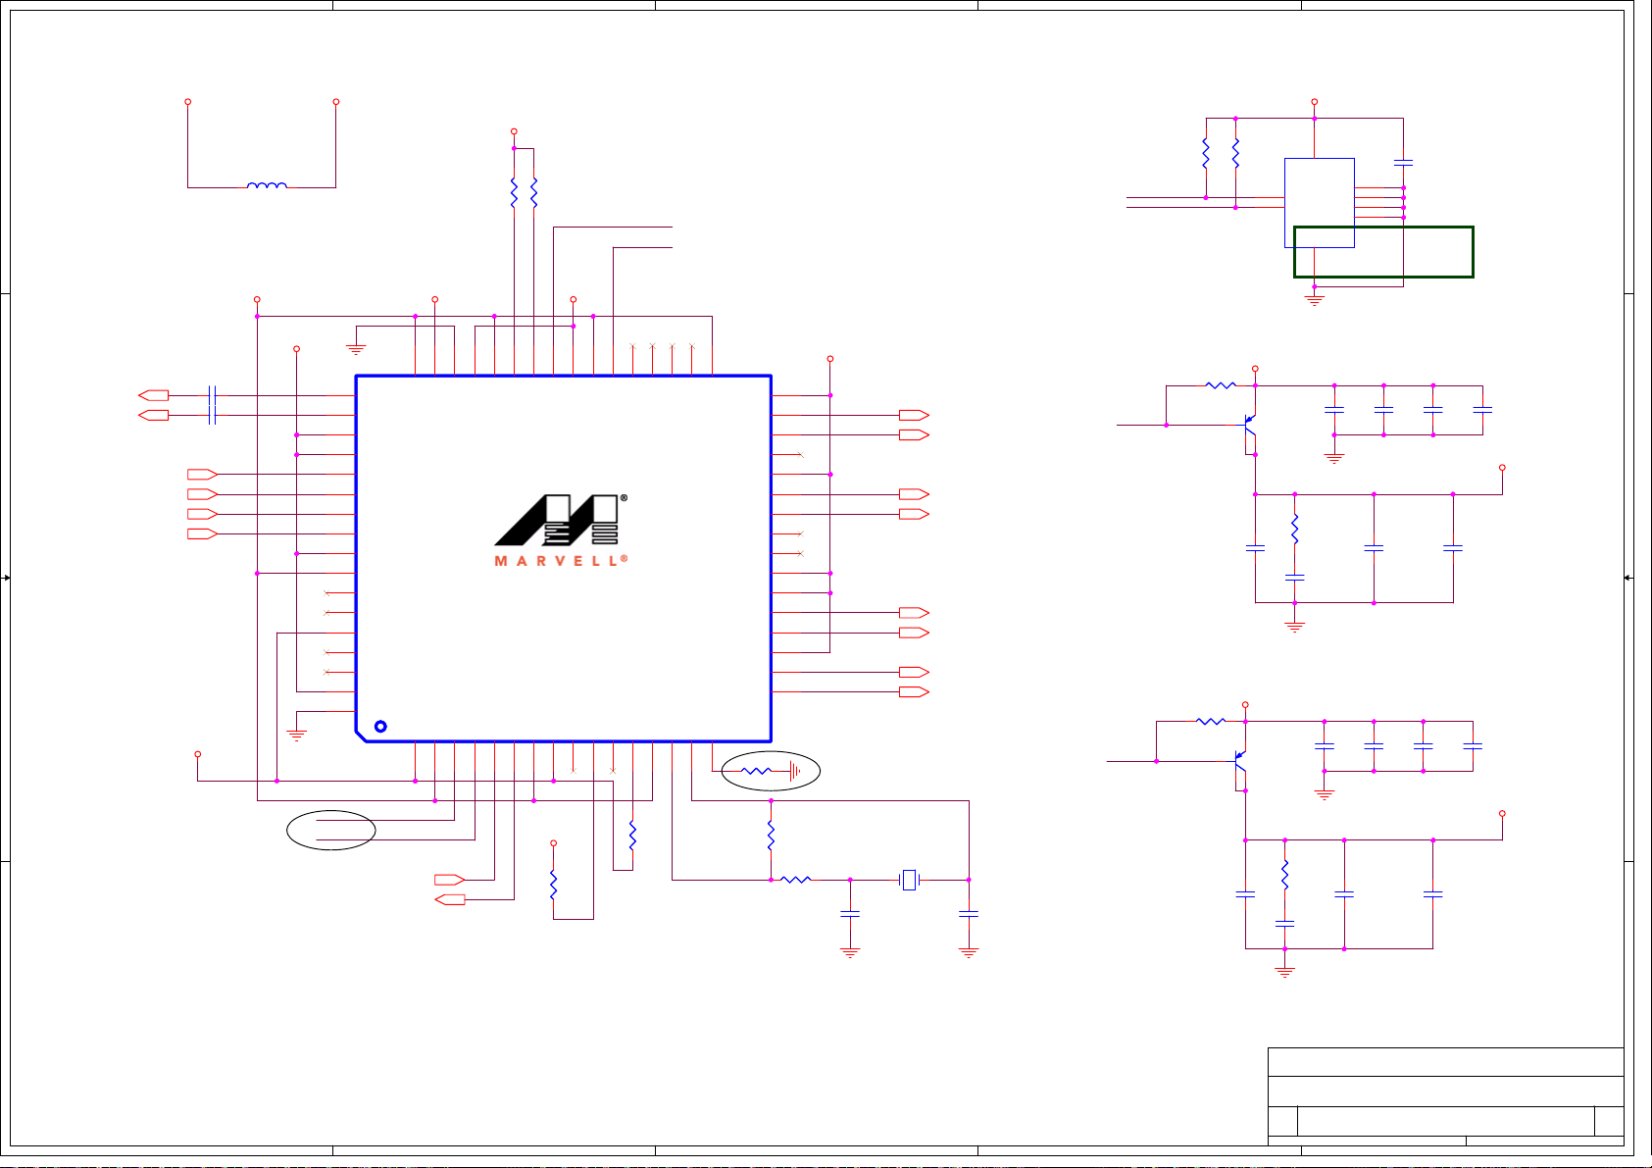Select the right pull-up resistor beside the small IC
The image size is (1652, 1168).
[x=1235, y=153]
